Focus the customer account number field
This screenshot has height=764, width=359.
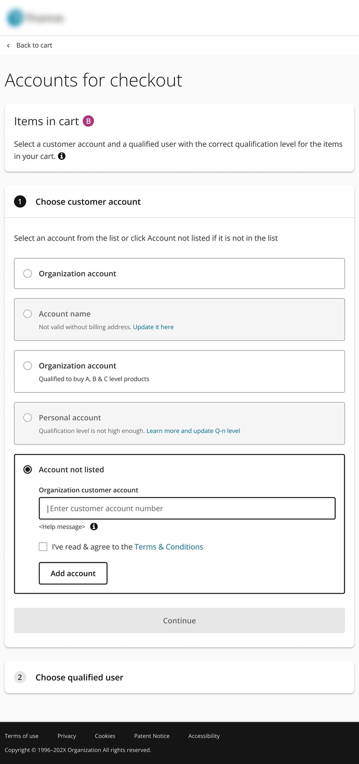pyautogui.click(x=187, y=508)
